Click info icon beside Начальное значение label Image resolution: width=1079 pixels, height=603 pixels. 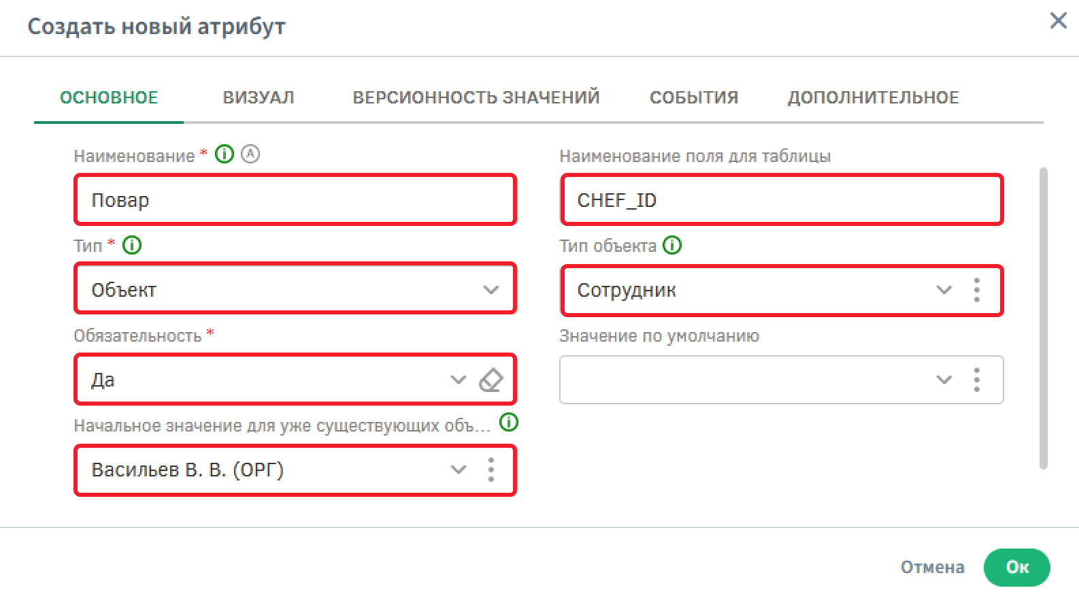pos(509,423)
